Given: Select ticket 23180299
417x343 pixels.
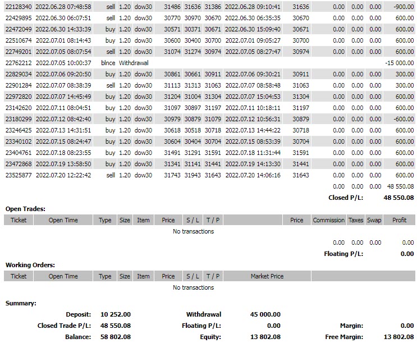Looking at the screenshot, I should [19, 119].
